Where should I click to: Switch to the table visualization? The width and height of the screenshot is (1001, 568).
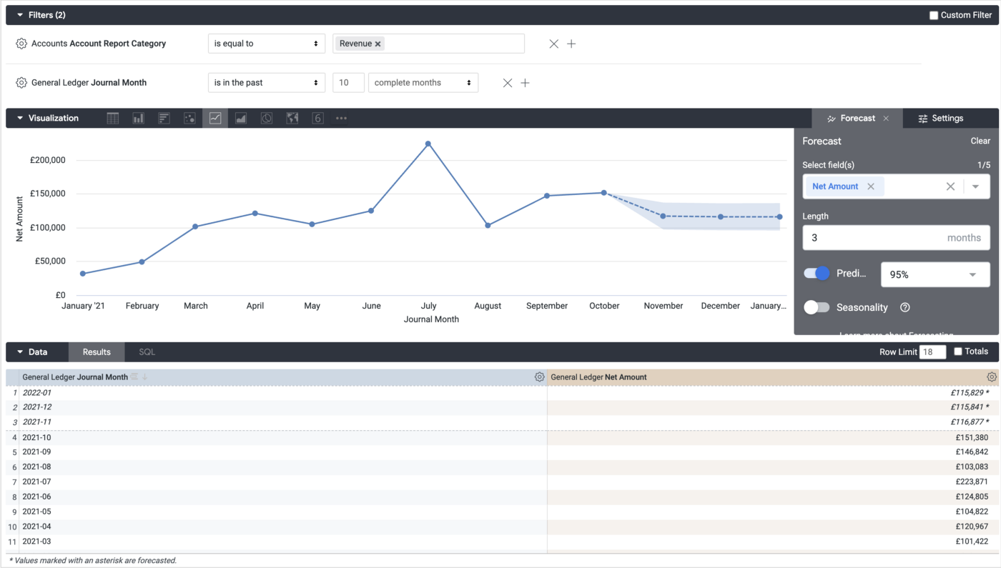(x=112, y=118)
